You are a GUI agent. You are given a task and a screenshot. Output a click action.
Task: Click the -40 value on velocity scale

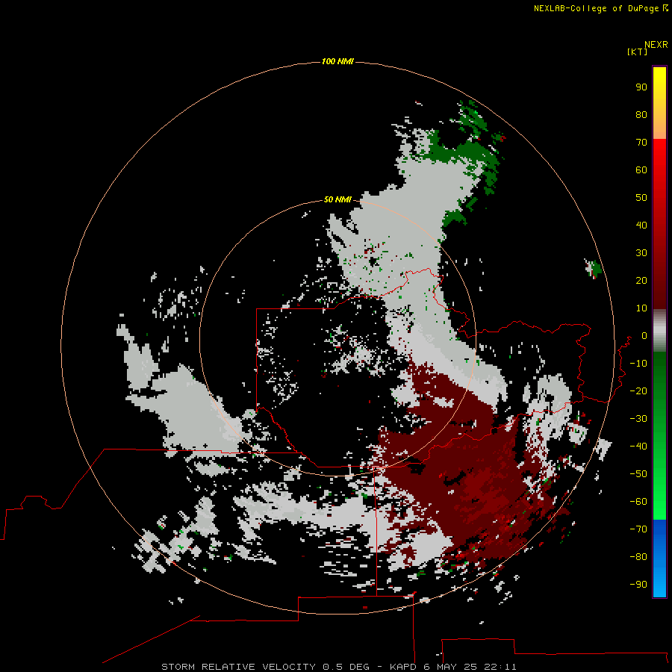638,447
